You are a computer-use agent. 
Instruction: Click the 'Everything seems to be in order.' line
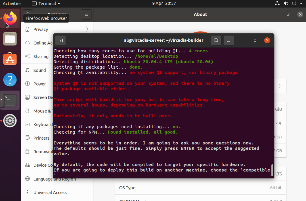pyautogui.click(x=97, y=143)
